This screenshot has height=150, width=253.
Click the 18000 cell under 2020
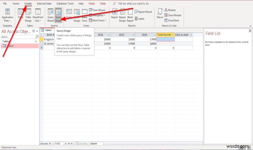[x=146, y=44]
